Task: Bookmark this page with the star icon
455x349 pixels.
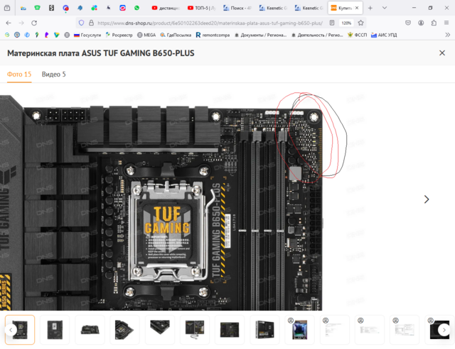Action: point(360,23)
